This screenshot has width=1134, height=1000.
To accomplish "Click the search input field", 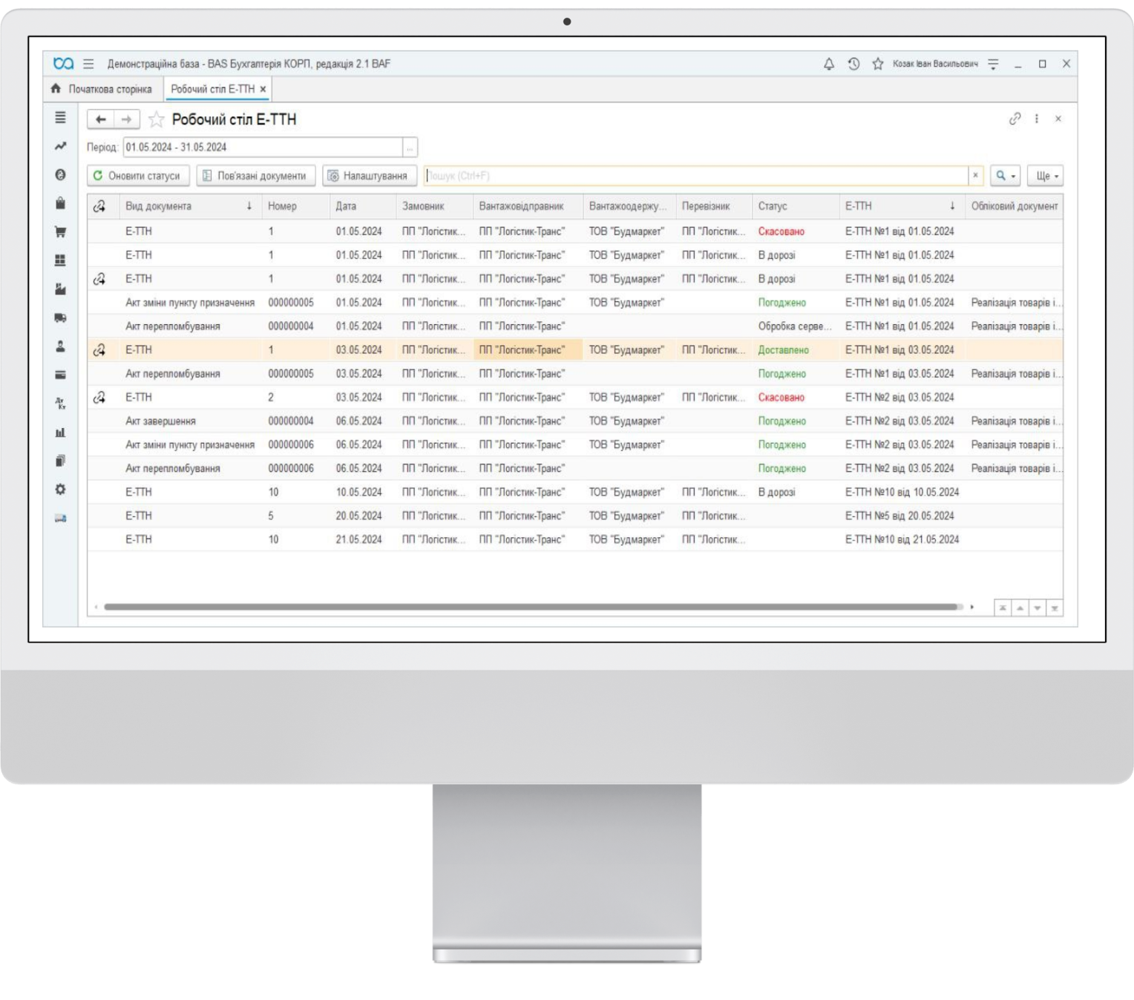I will pos(695,176).
